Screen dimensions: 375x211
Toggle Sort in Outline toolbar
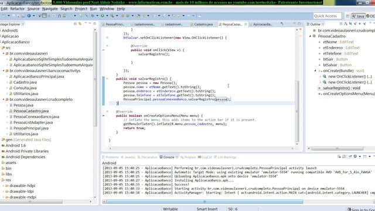(x=346, y=23)
